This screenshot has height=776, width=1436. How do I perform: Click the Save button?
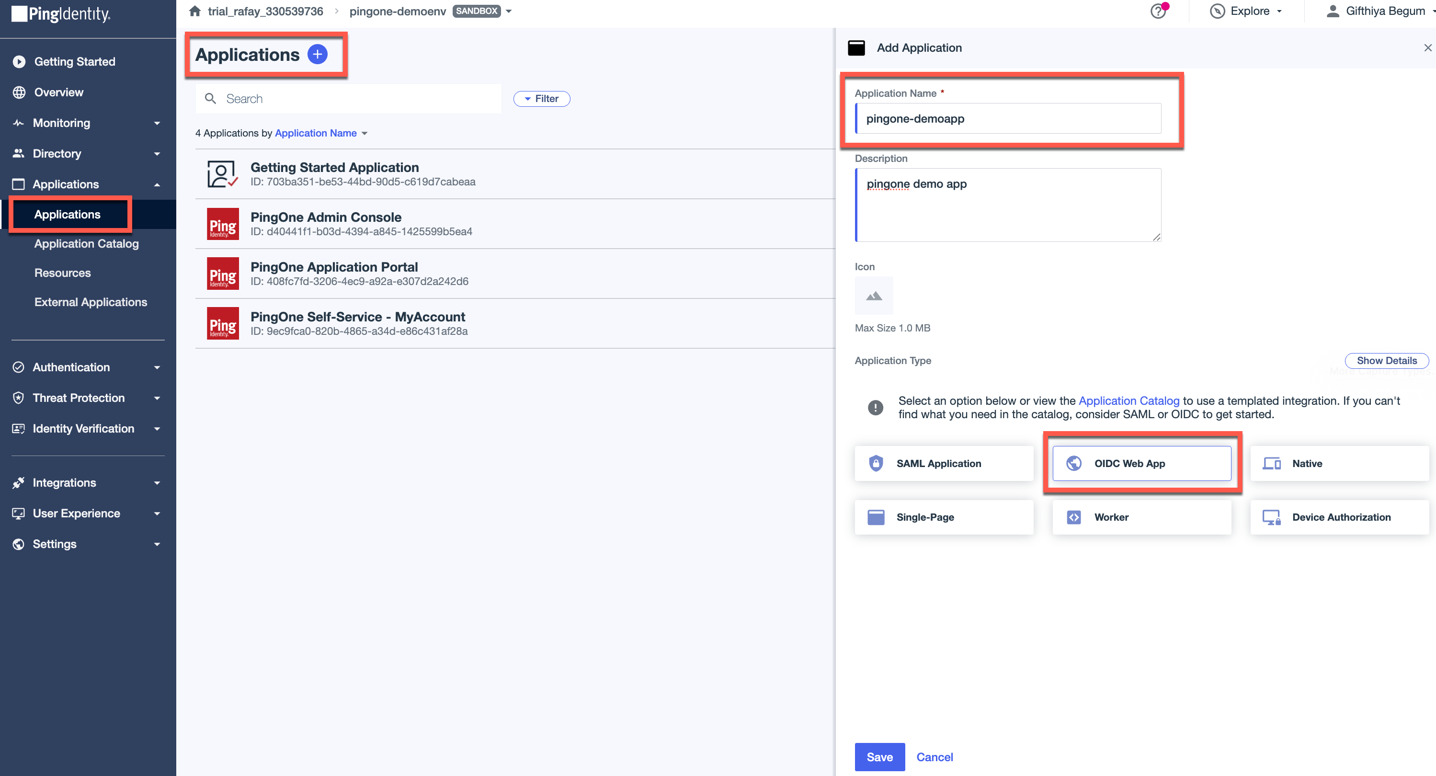click(x=879, y=756)
